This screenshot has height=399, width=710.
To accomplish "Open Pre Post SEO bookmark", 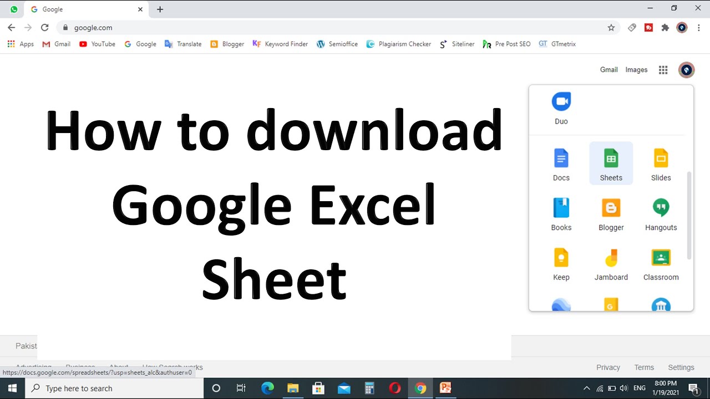I will 507,44.
